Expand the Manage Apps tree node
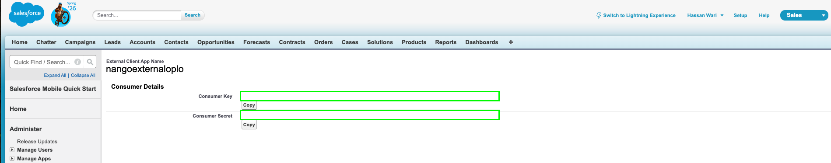Viewport: 831px width, 163px height. click(12, 158)
